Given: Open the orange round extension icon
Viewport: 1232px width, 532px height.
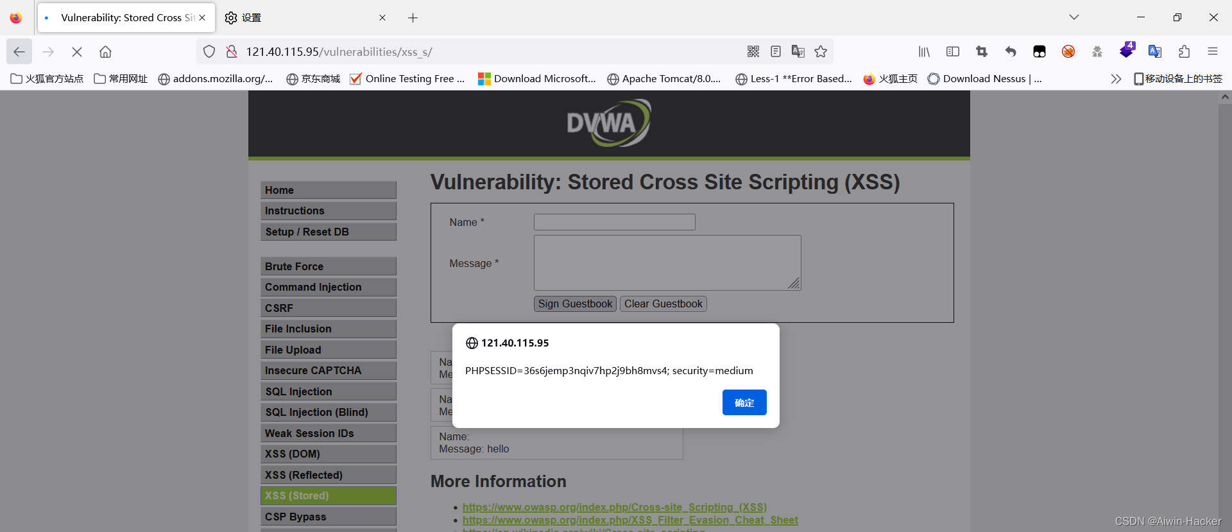Looking at the screenshot, I should click(x=1068, y=51).
